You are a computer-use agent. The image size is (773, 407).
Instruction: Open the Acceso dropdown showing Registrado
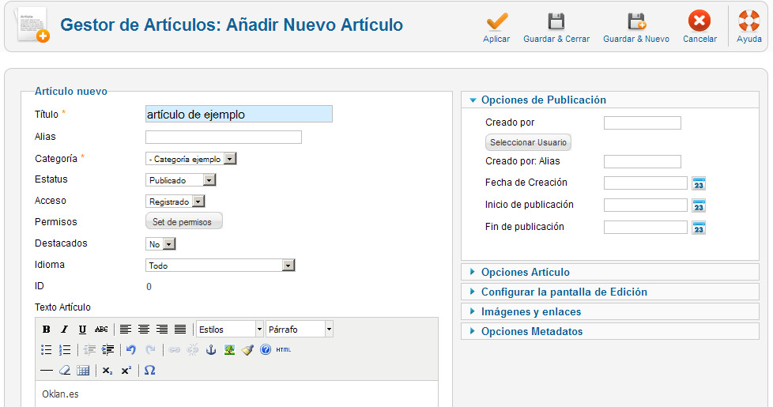click(175, 202)
